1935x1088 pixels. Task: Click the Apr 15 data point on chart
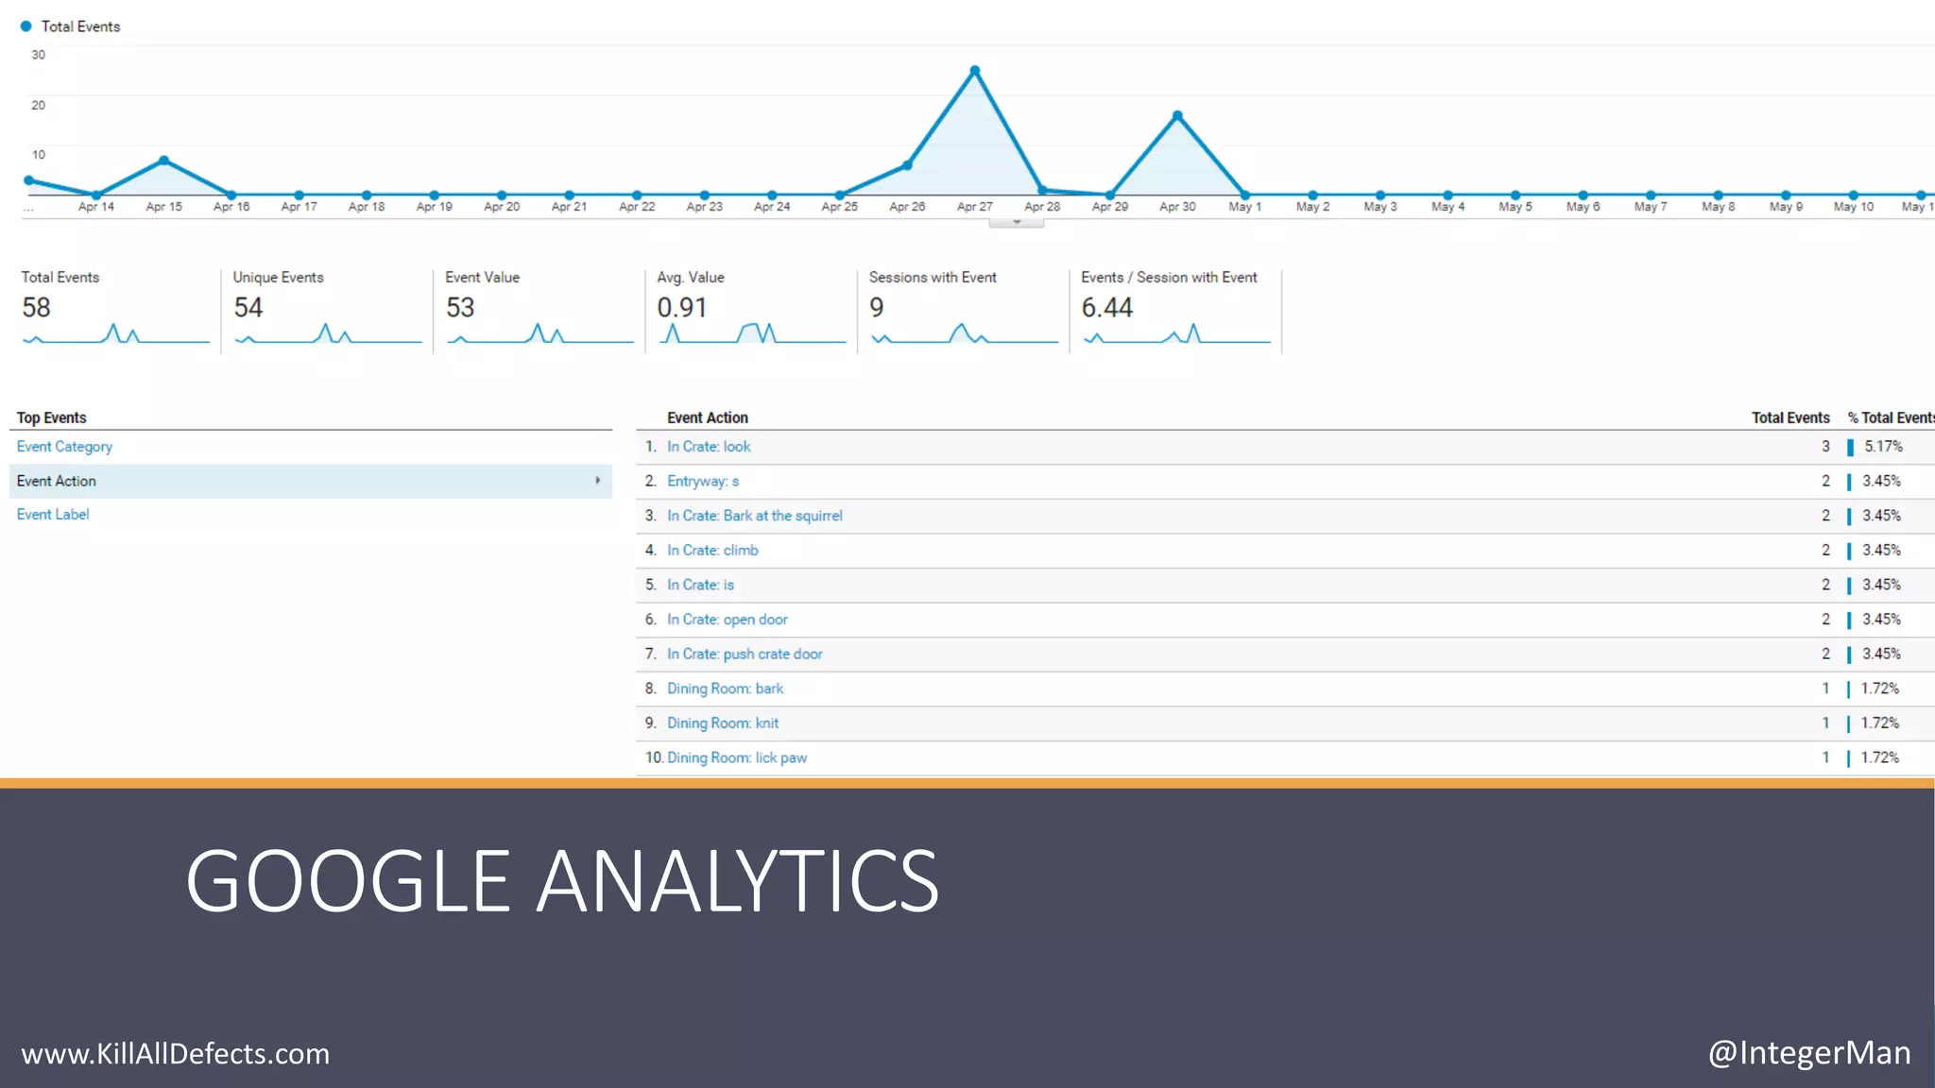164,161
